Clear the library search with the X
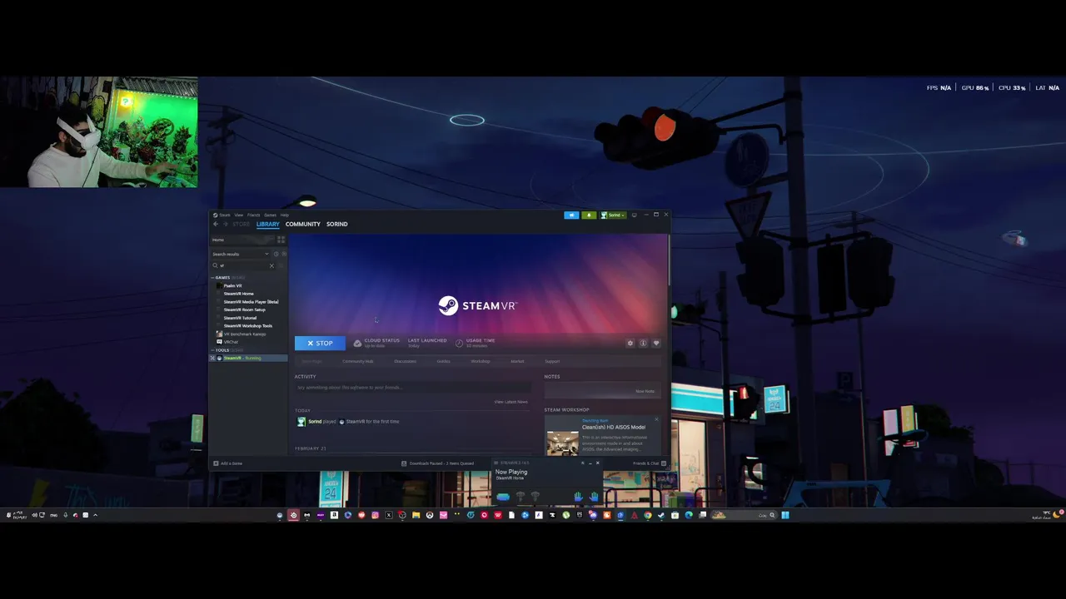 point(271,265)
